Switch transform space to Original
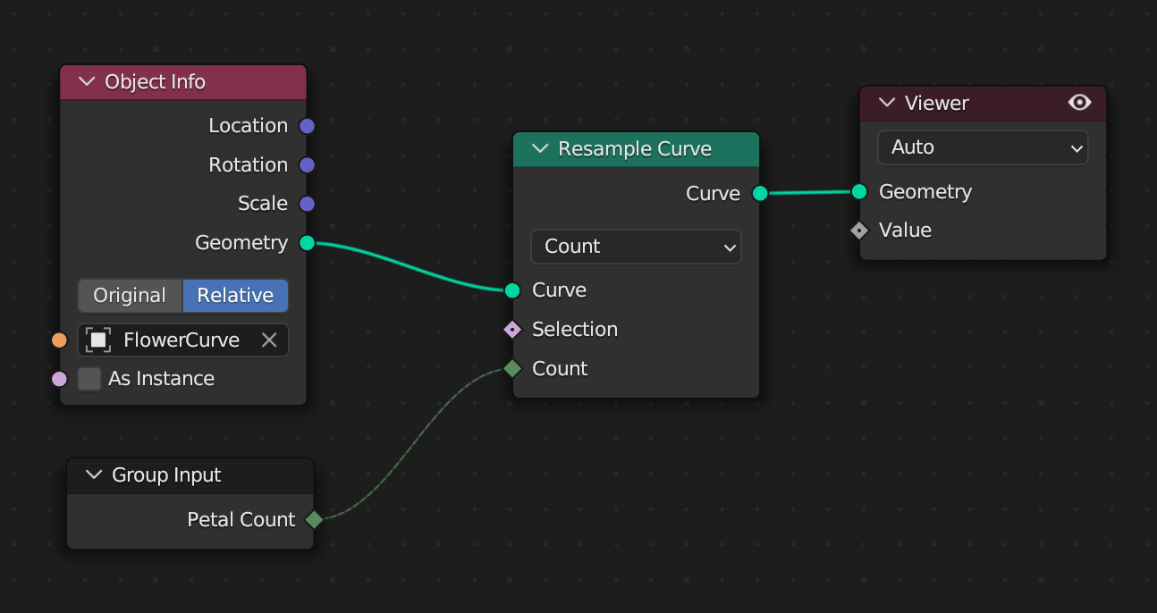This screenshot has height=613, width=1157. pyautogui.click(x=130, y=296)
